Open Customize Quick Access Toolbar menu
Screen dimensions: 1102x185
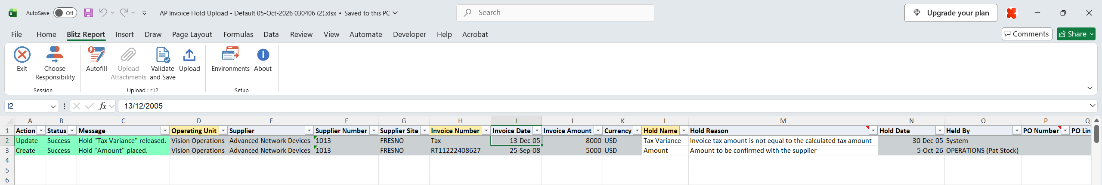(x=144, y=13)
